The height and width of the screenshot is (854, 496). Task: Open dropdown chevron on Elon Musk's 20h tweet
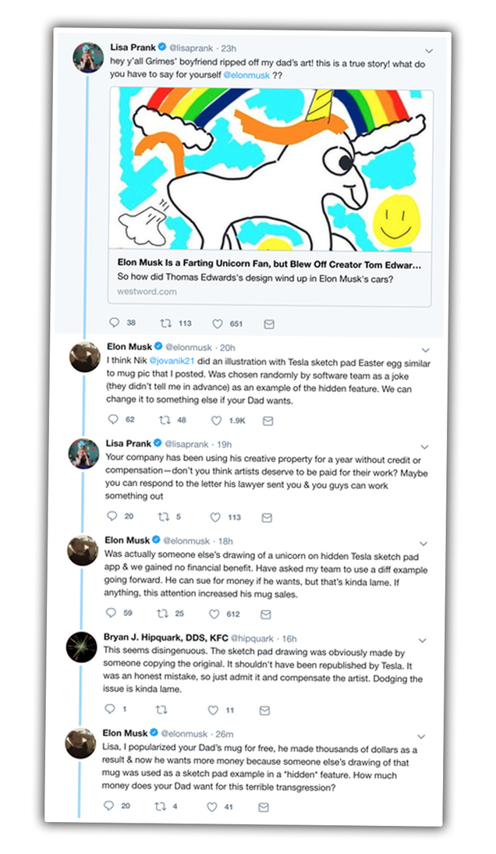[426, 350]
